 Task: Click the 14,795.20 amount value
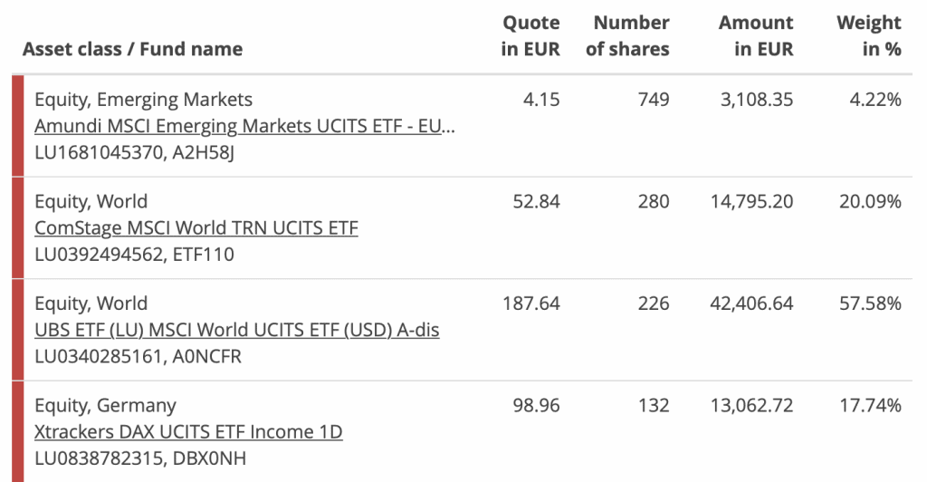click(751, 202)
